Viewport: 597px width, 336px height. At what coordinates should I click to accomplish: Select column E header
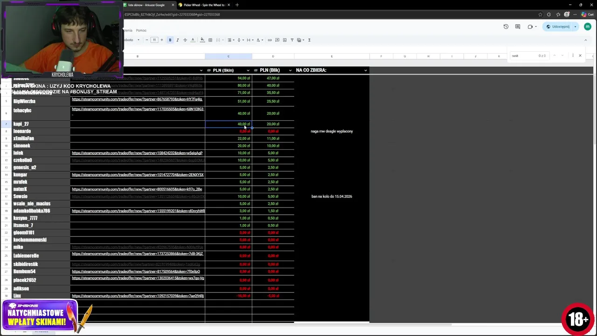pyautogui.click(x=332, y=56)
